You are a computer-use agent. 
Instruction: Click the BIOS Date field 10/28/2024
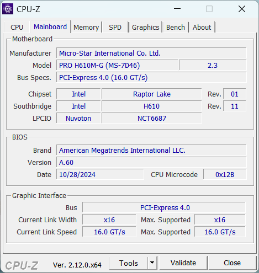coord(100,175)
